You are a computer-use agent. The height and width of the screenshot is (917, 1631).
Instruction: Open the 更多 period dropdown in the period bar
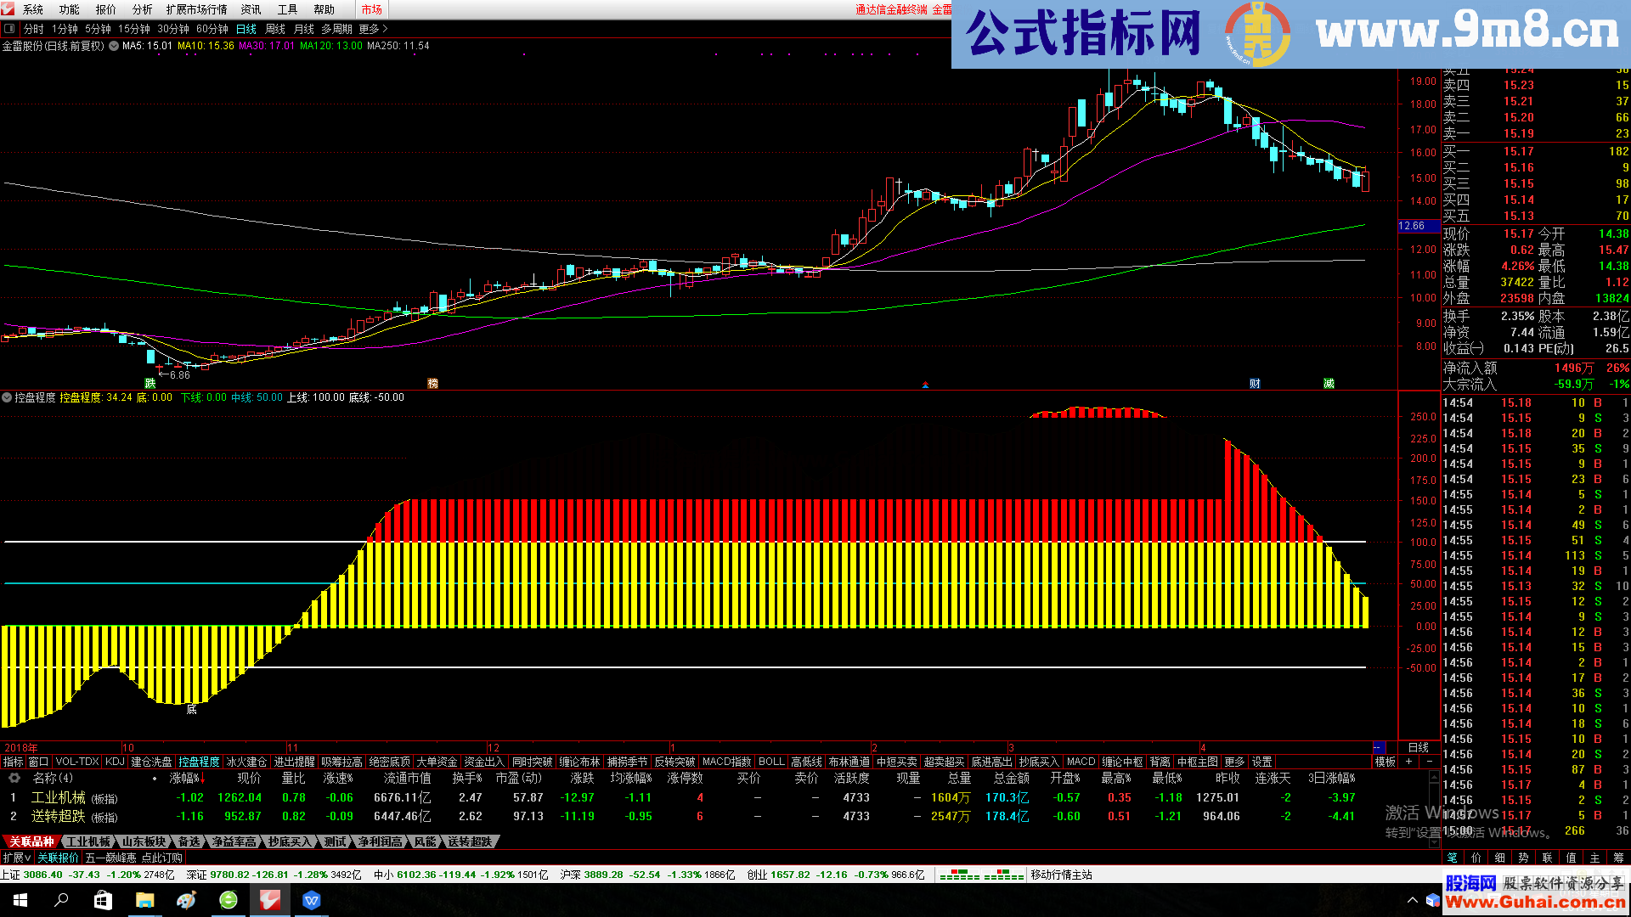370,28
